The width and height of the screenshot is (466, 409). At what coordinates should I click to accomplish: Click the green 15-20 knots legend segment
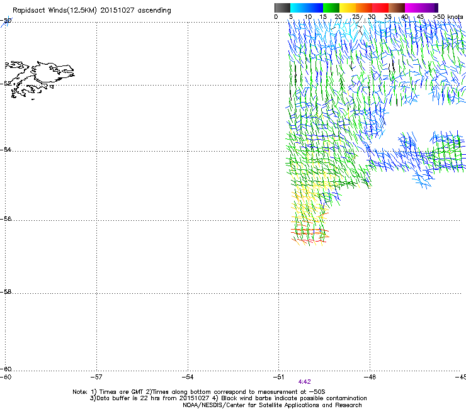pyautogui.click(x=331, y=8)
